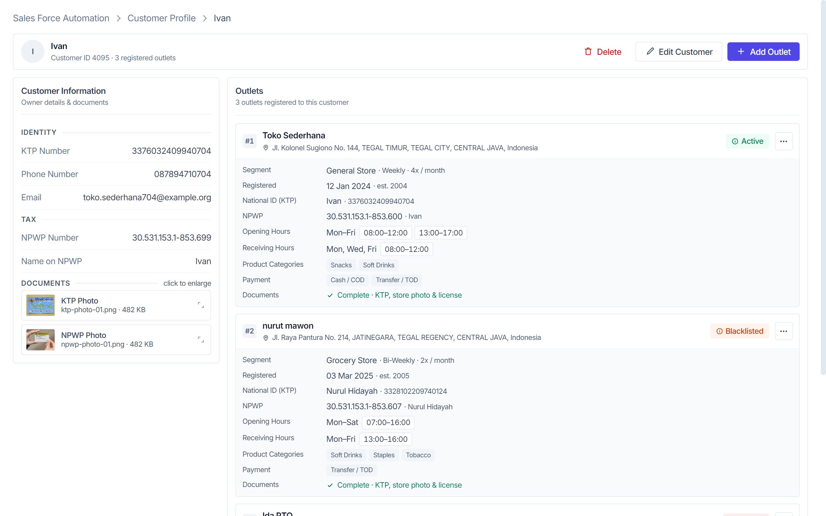Click registered date 12 Jan 2024
The height and width of the screenshot is (516, 826).
click(348, 186)
